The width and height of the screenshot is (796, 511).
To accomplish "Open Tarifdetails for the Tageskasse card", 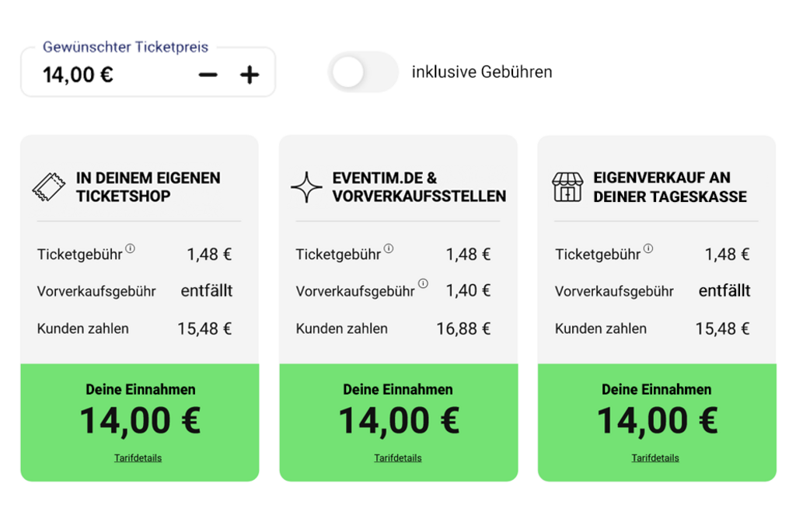I will click(655, 457).
